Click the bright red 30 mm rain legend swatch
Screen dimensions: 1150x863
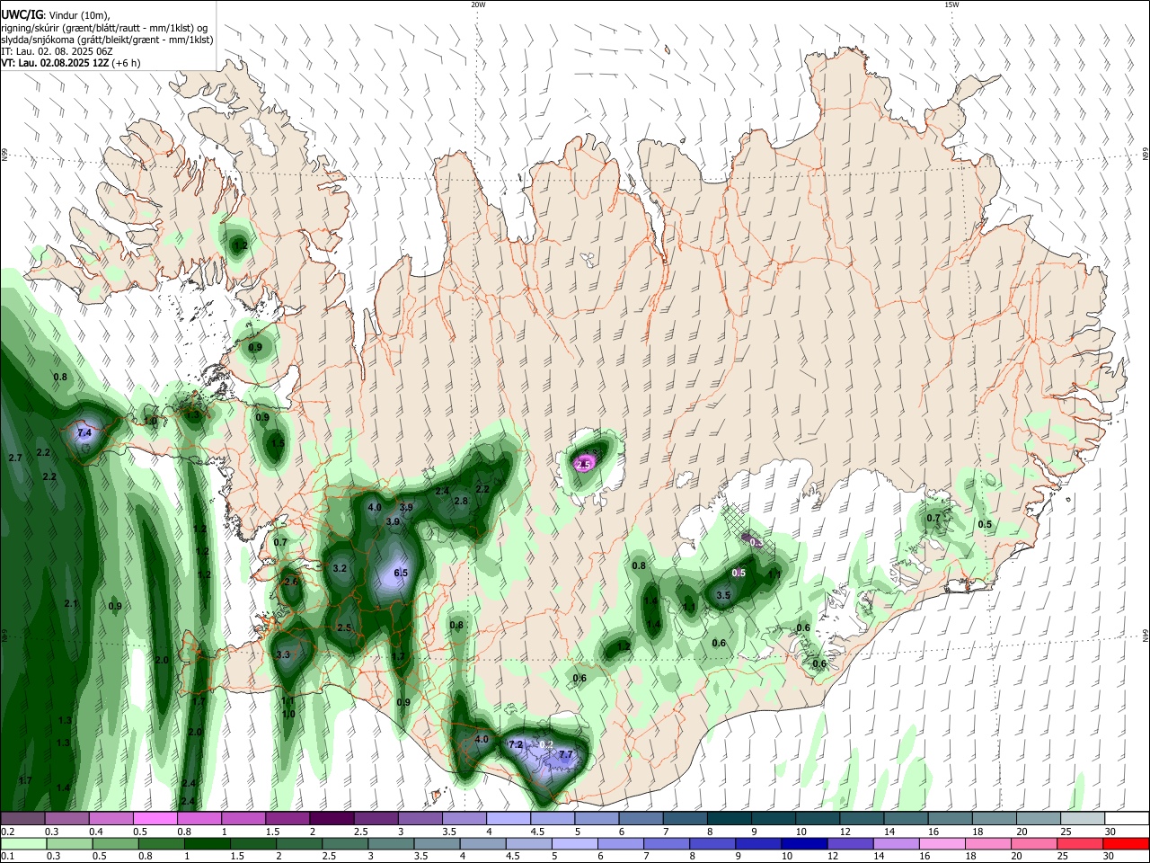click(x=1128, y=844)
